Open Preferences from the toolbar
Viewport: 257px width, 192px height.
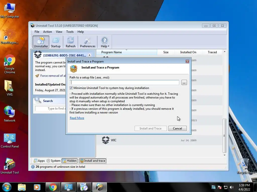point(88,42)
